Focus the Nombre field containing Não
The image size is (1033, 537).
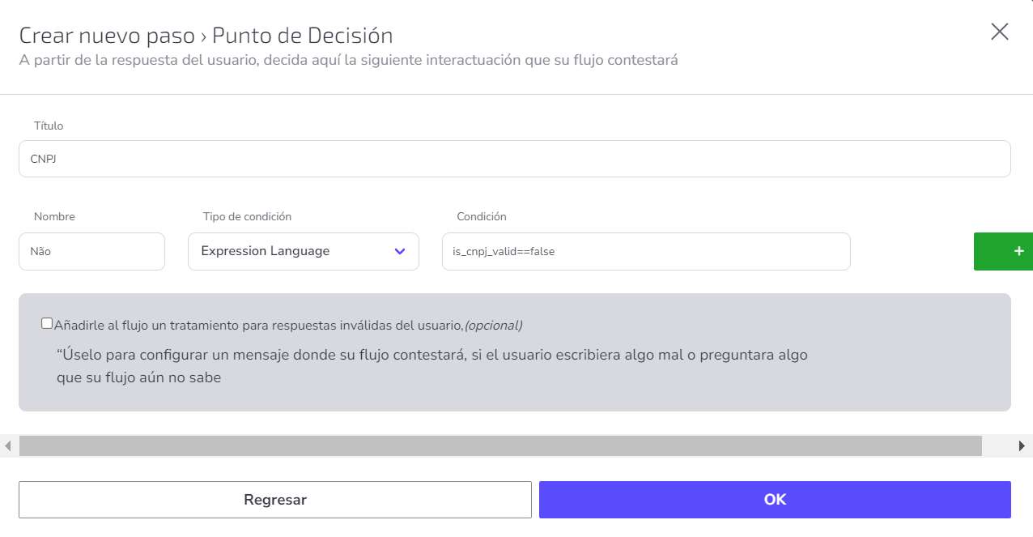[91, 252]
